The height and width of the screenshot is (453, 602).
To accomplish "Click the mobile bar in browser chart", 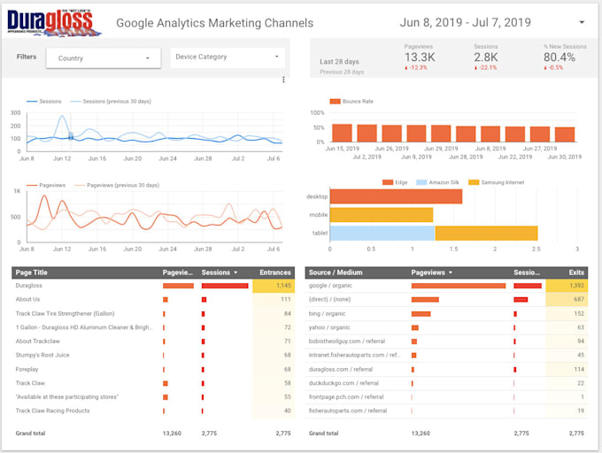I will 382,215.
